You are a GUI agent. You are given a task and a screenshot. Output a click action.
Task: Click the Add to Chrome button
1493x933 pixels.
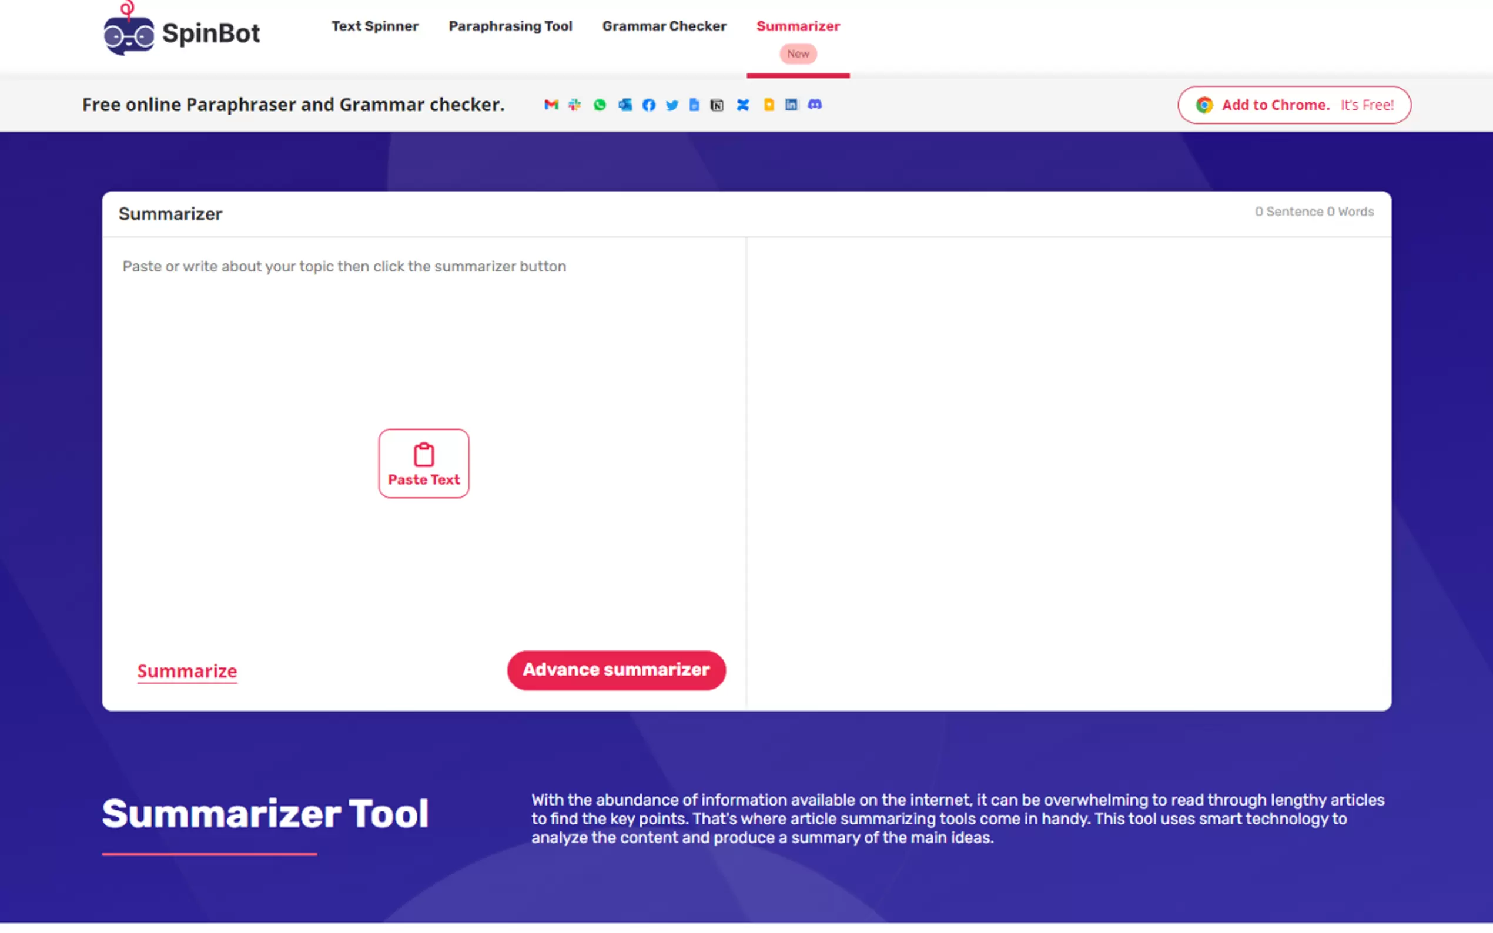pos(1294,105)
